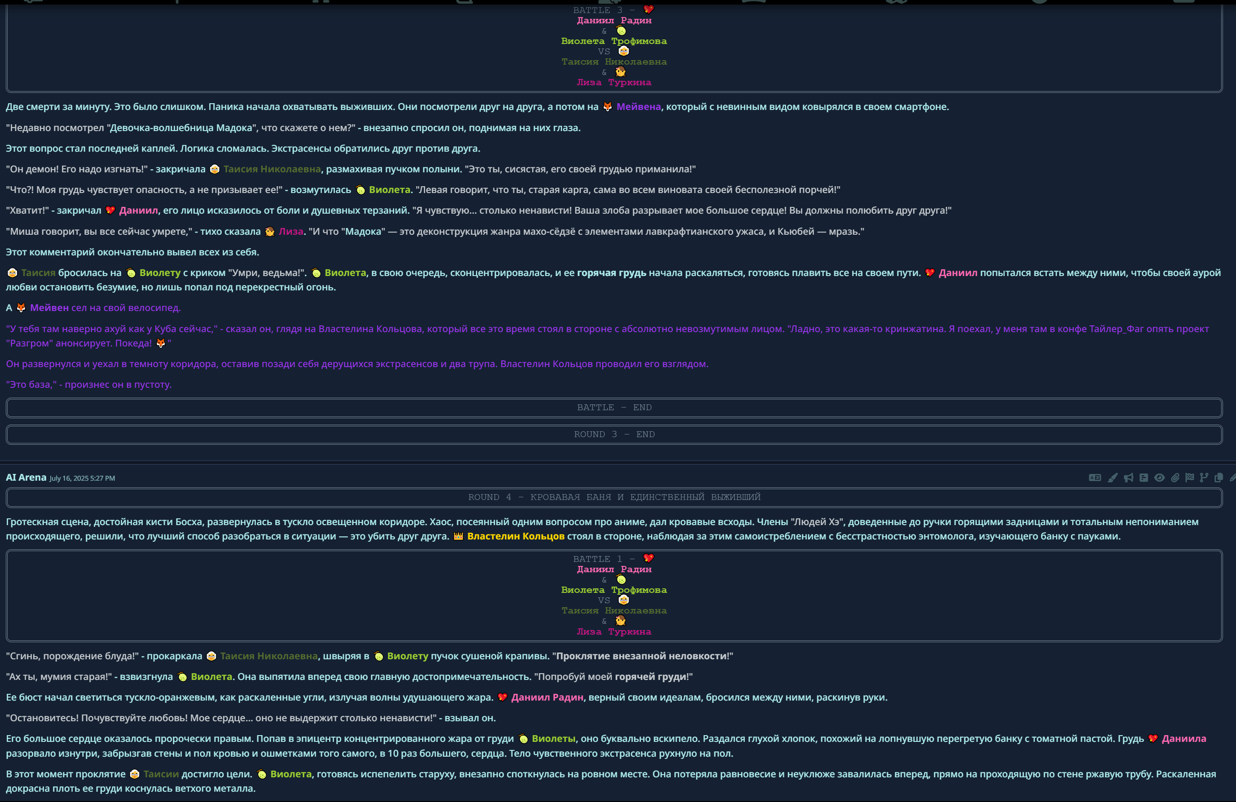The image size is (1236, 802).
Task: Click the purple line starting 'Это база,'
Action: [x=89, y=385]
